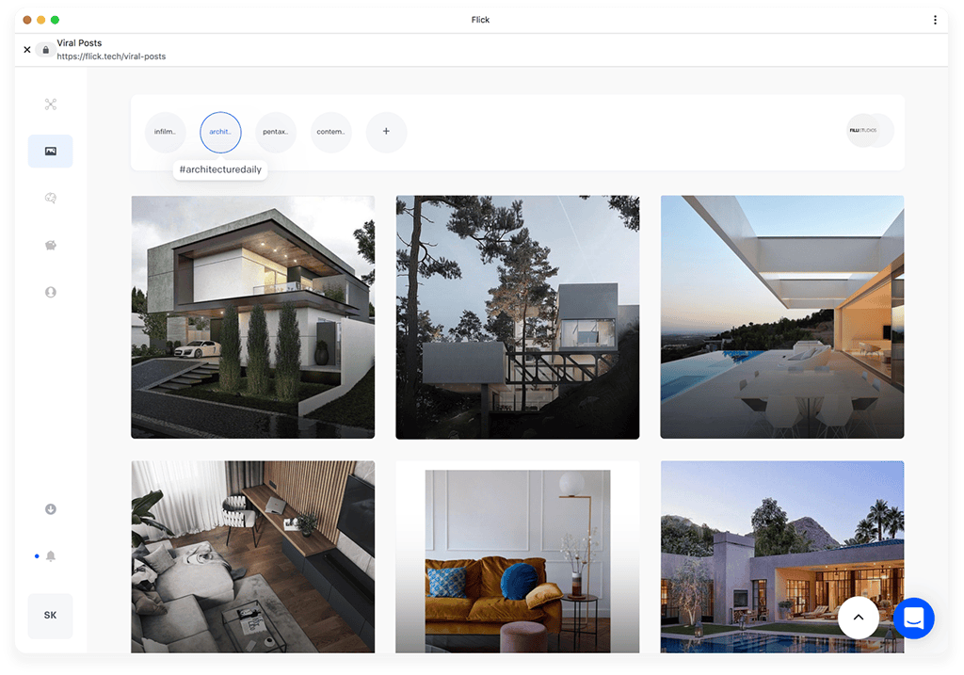Open mustard sofa interior post

(x=518, y=557)
